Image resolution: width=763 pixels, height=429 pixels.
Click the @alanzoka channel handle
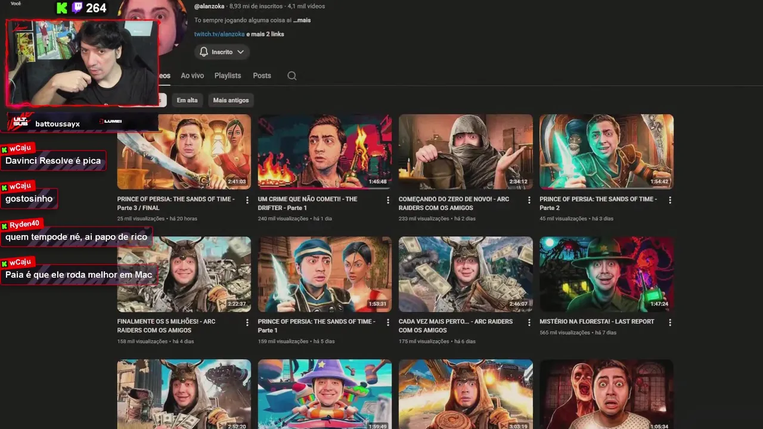point(209,6)
